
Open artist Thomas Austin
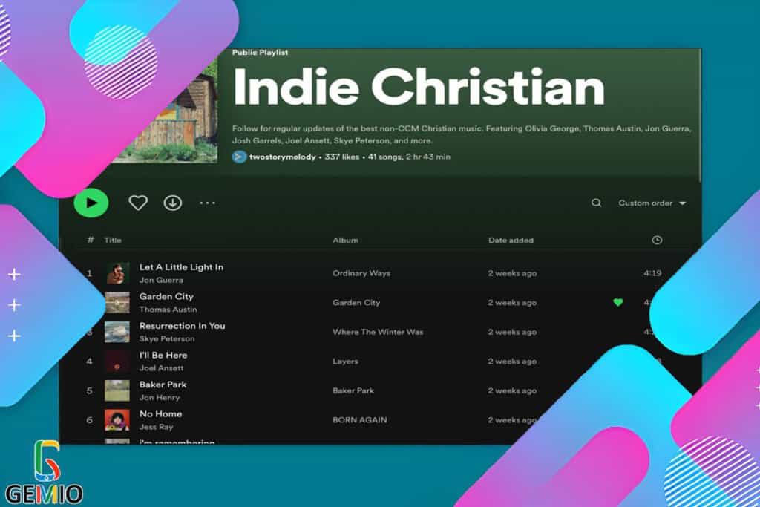point(168,310)
